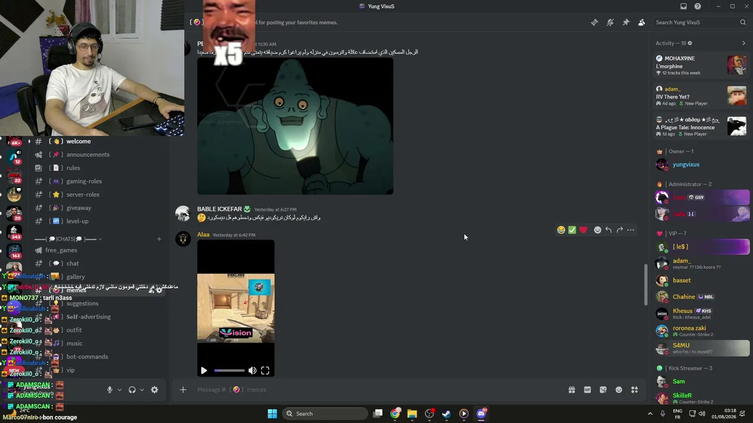Deafen audio with the headphones button
This screenshot has height=423, width=753.
(132, 390)
